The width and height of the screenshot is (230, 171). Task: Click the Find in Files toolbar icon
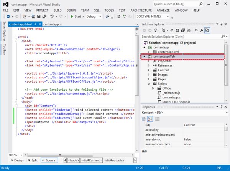click(108, 17)
